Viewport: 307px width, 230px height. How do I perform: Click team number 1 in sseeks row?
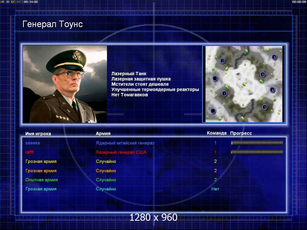pos(215,143)
